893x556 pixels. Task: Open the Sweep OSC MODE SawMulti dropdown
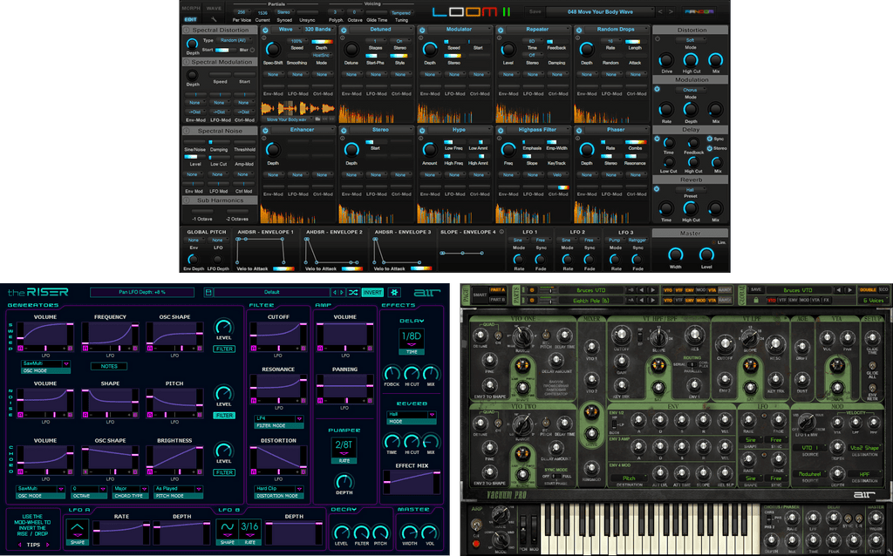(x=45, y=363)
